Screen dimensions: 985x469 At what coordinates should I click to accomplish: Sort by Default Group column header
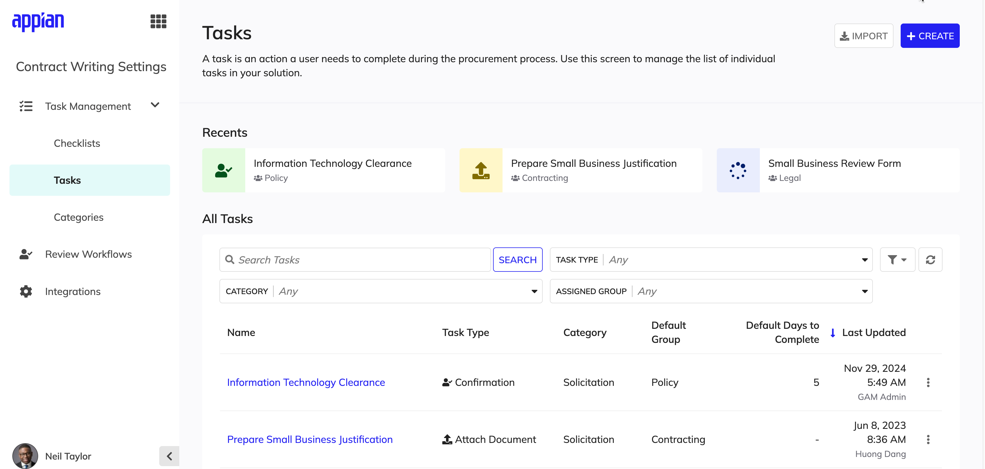pos(668,333)
